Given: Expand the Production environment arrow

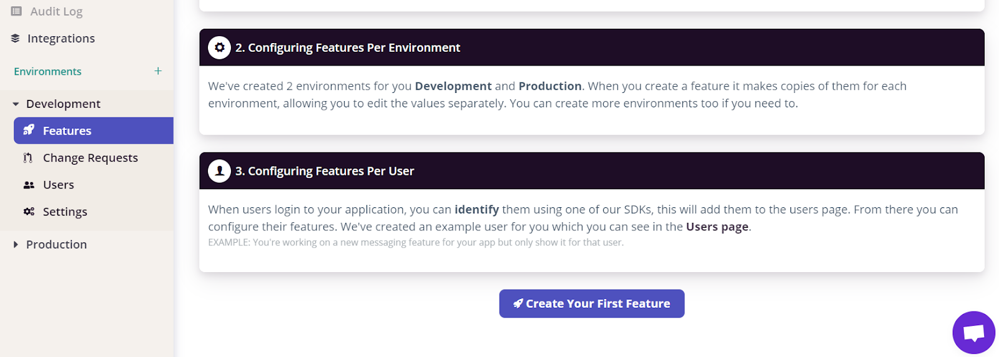Looking at the screenshot, I should 16,245.
